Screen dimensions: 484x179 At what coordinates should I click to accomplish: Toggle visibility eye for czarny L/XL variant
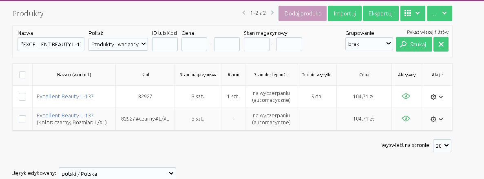coord(406,119)
